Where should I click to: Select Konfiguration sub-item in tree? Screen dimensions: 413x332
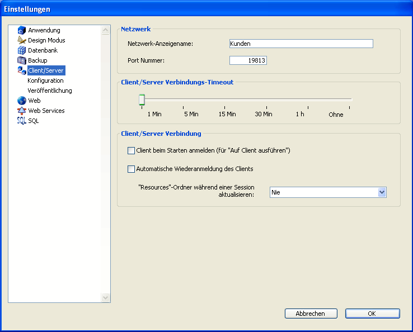(46, 80)
